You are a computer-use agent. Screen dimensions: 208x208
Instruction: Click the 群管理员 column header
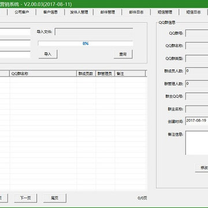click(x=105, y=74)
